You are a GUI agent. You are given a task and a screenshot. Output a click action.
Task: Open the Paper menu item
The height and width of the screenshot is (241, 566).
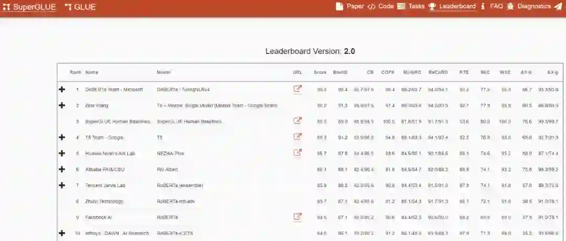(350, 6)
